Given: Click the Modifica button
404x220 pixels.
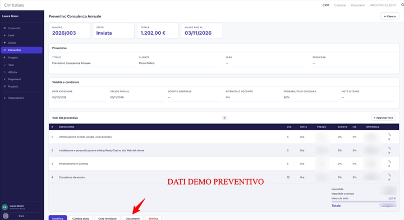Looking at the screenshot, I should [58, 218].
